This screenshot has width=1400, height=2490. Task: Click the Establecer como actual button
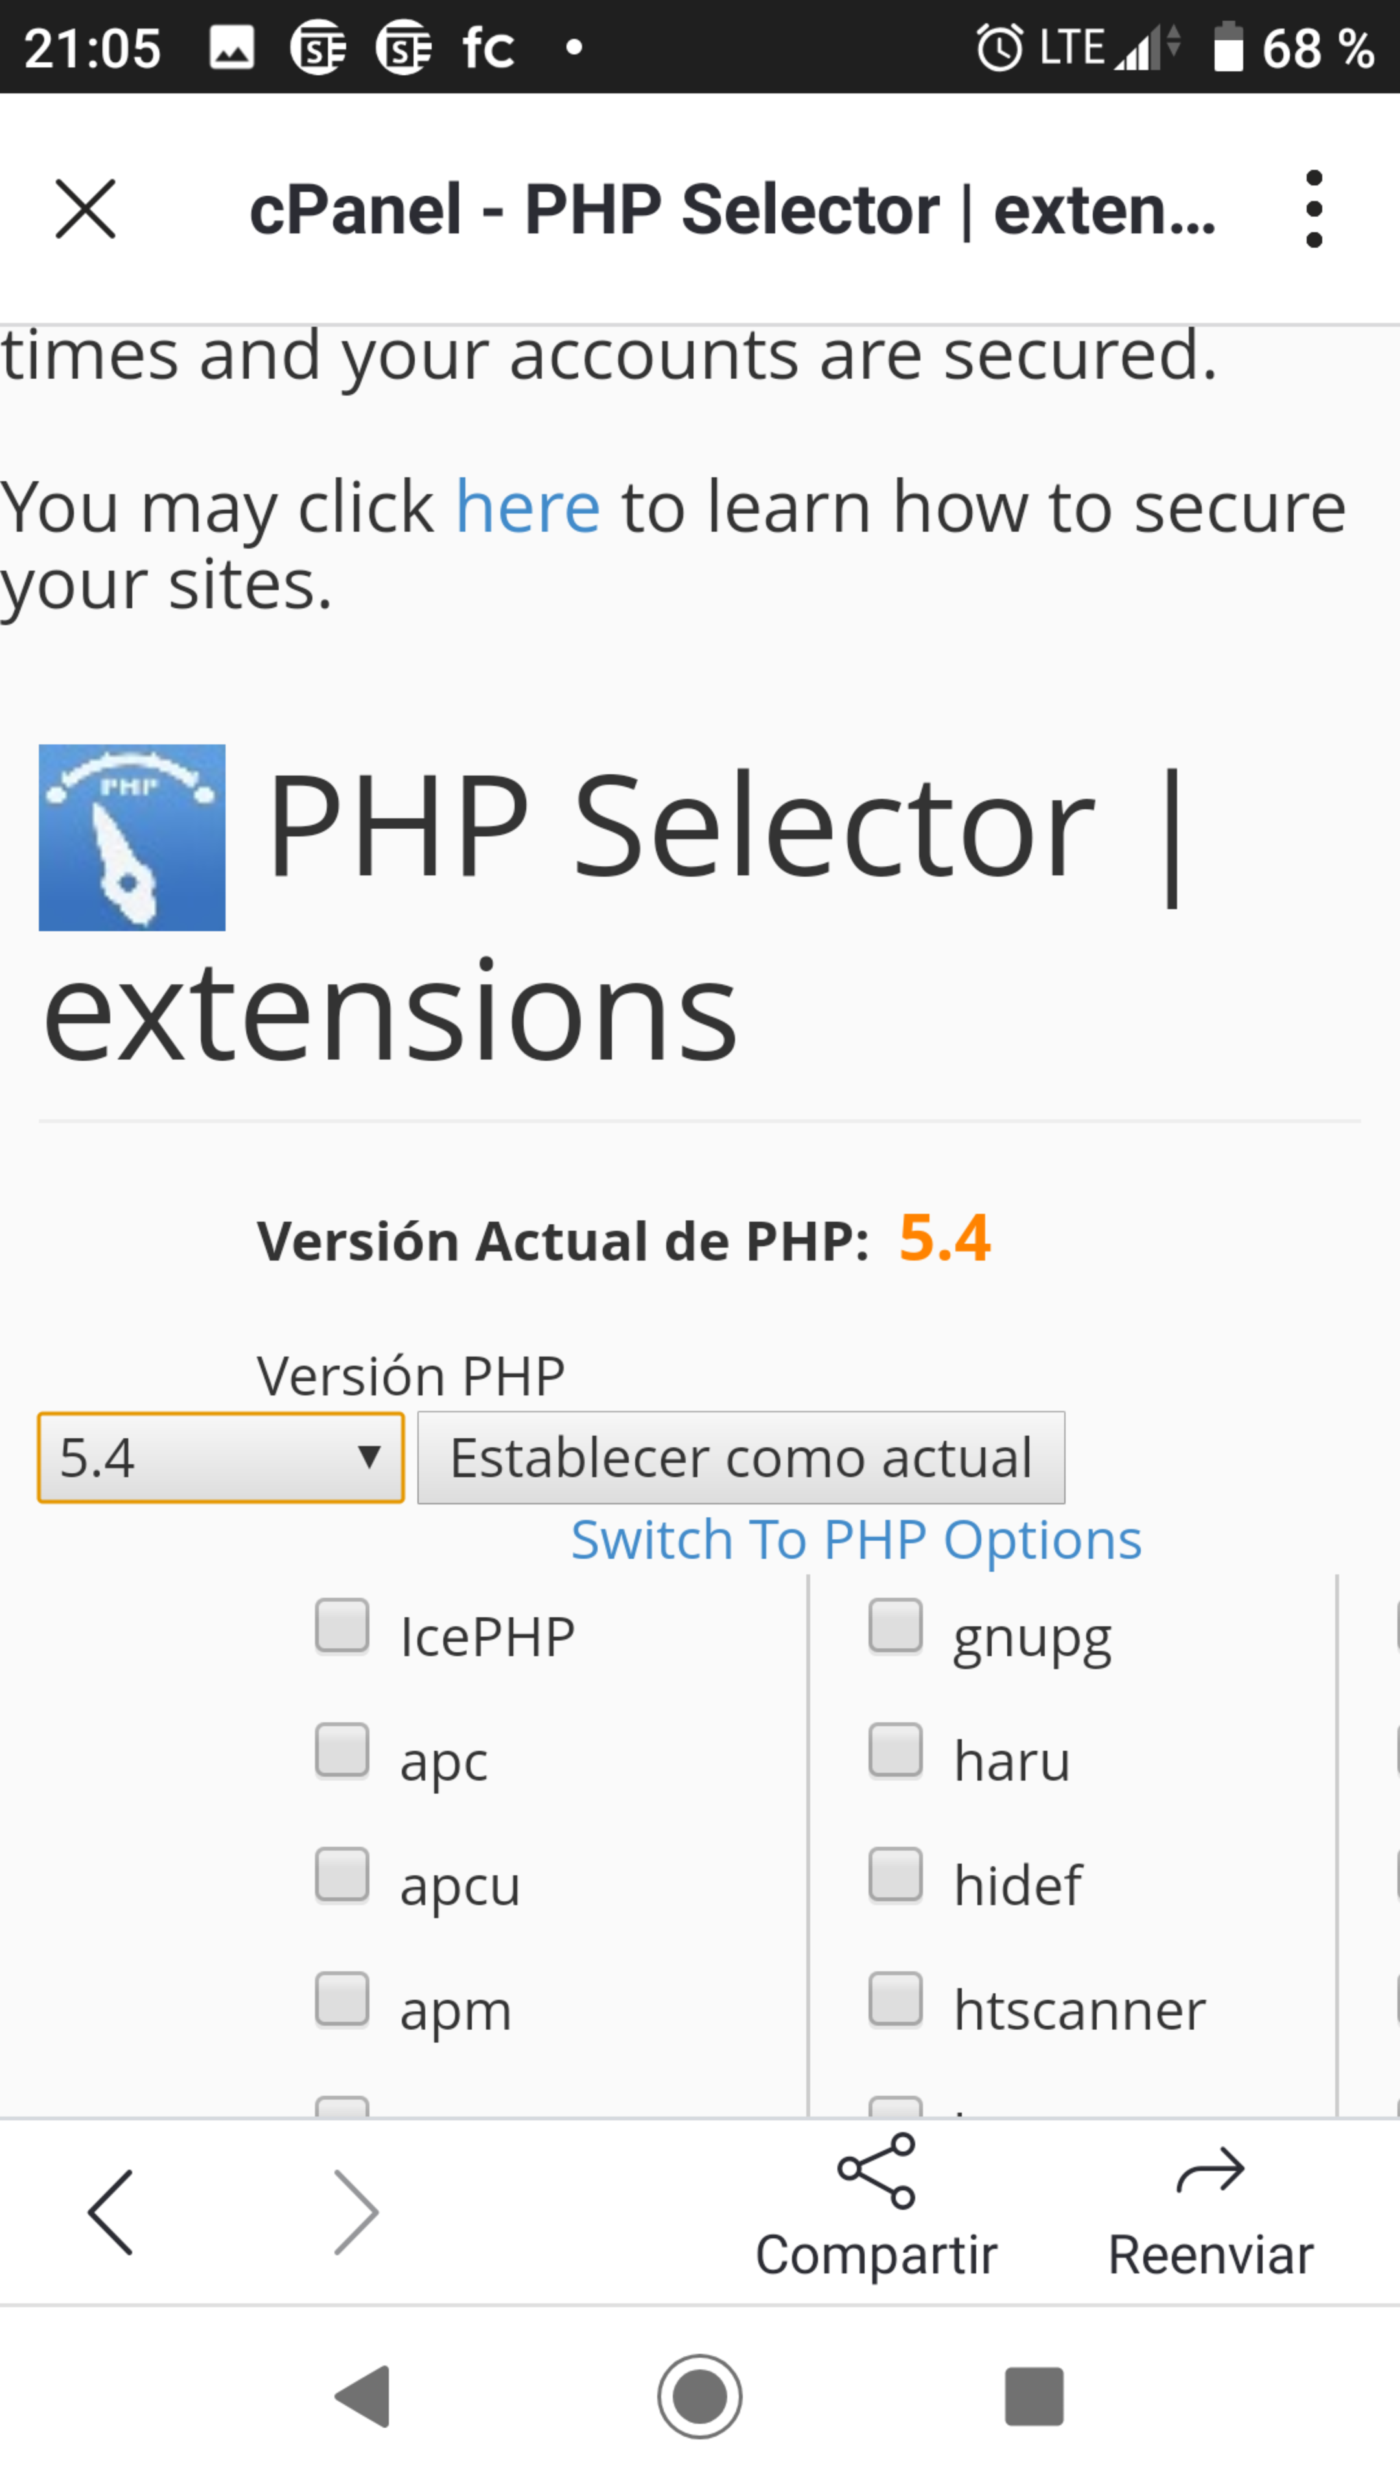pyautogui.click(x=741, y=1458)
